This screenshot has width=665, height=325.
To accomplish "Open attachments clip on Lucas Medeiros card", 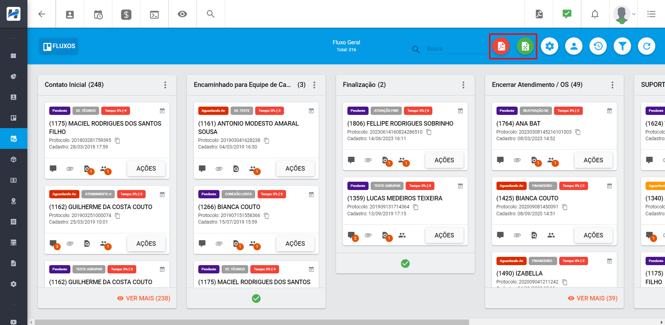I will point(368,235).
